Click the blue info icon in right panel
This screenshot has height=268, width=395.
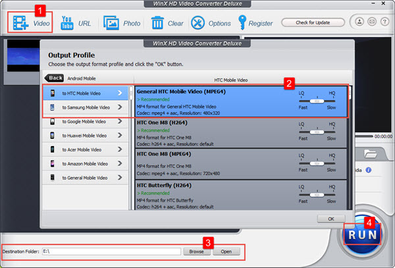coord(368,170)
